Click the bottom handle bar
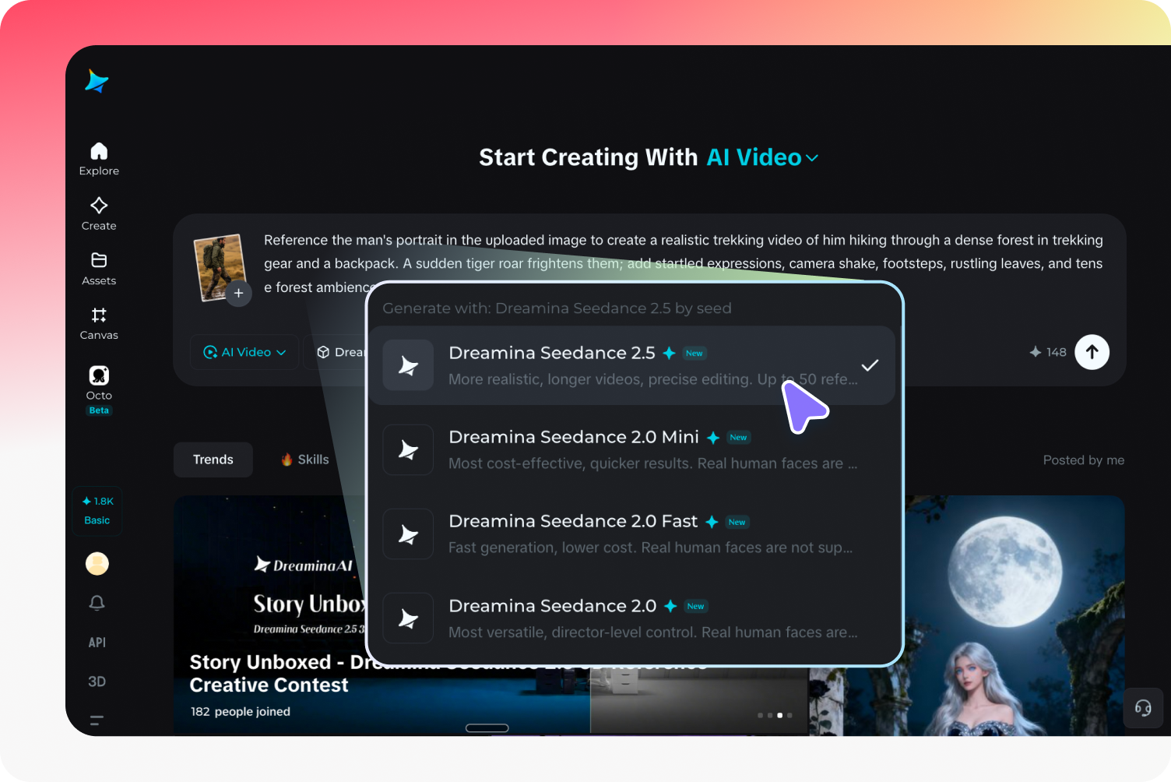The width and height of the screenshot is (1171, 782). (x=487, y=728)
